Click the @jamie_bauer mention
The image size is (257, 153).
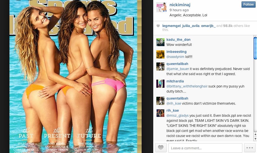178,69
